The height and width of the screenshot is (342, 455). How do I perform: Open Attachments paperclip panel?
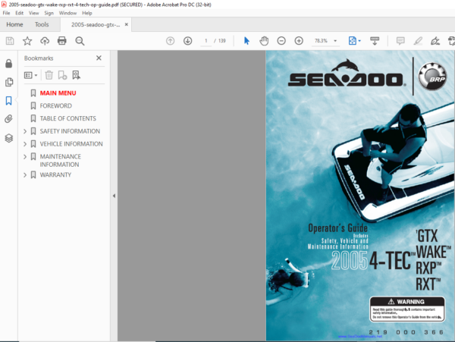[x=8, y=119]
